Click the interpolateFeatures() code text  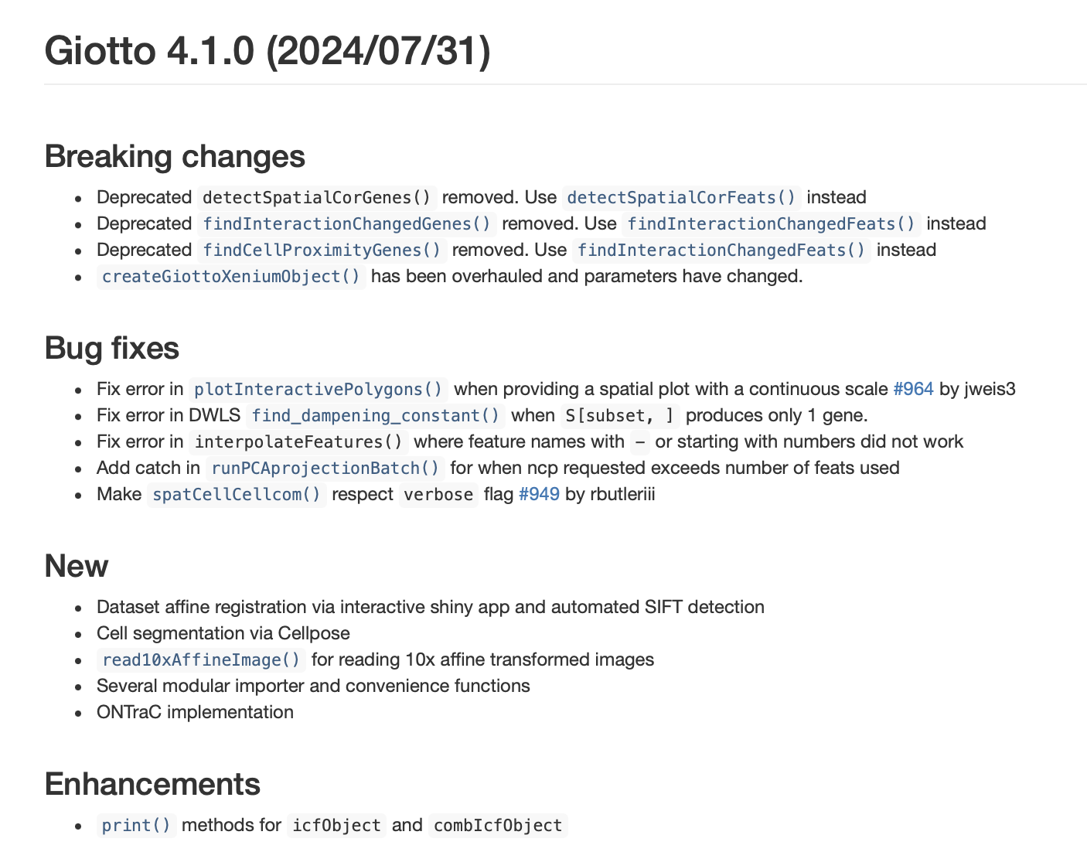[x=298, y=441]
